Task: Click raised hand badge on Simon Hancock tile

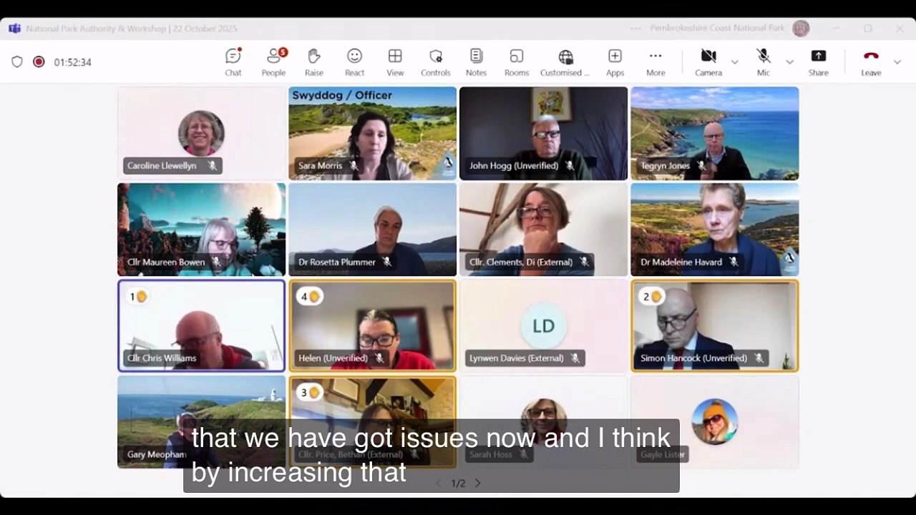Action: click(x=651, y=296)
